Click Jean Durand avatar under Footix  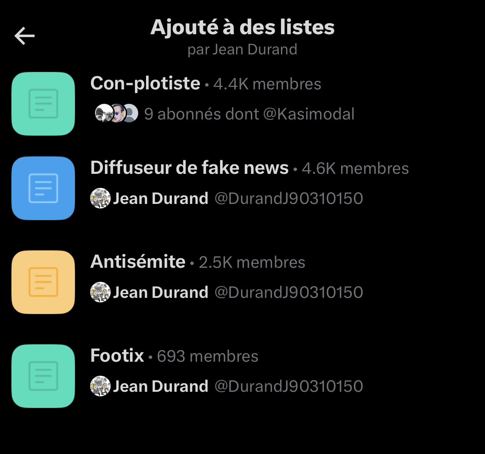click(x=100, y=386)
